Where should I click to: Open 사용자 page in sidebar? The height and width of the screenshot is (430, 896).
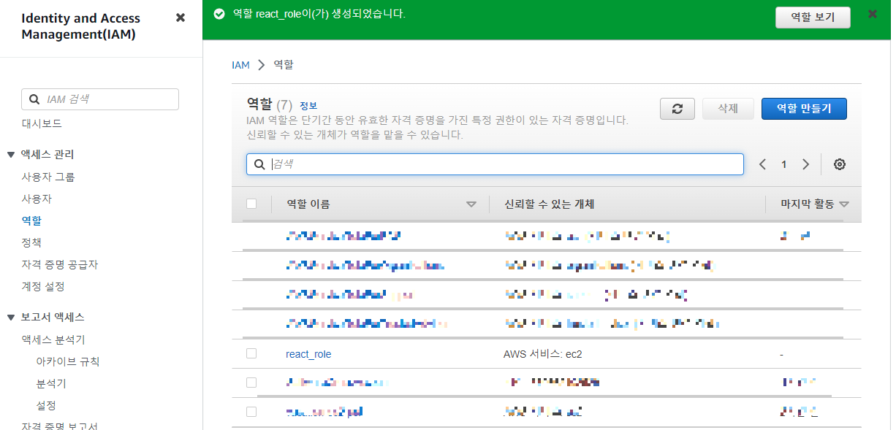pyautogui.click(x=37, y=199)
